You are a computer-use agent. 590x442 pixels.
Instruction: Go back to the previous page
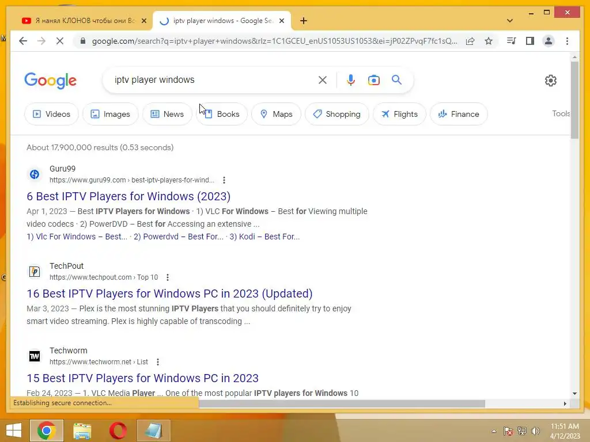23,41
